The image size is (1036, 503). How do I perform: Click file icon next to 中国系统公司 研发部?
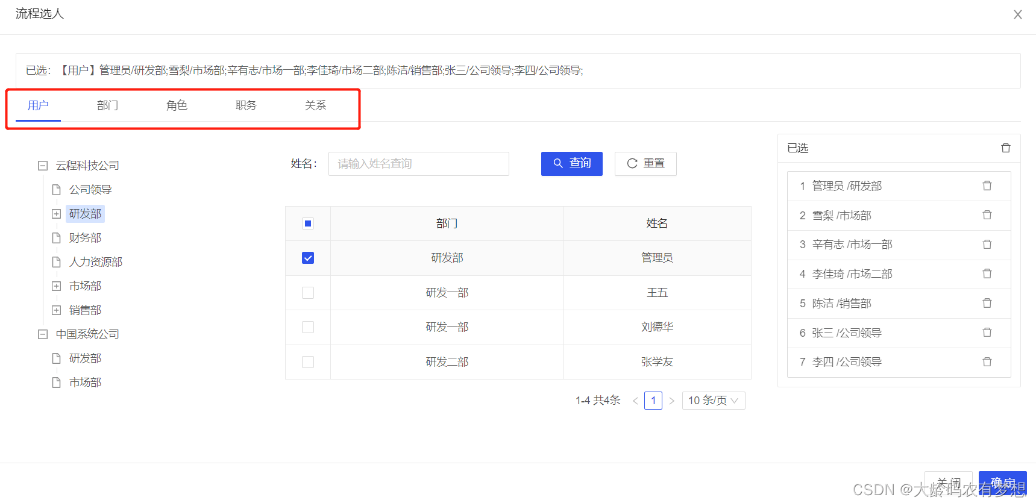click(x=56, y=358)
